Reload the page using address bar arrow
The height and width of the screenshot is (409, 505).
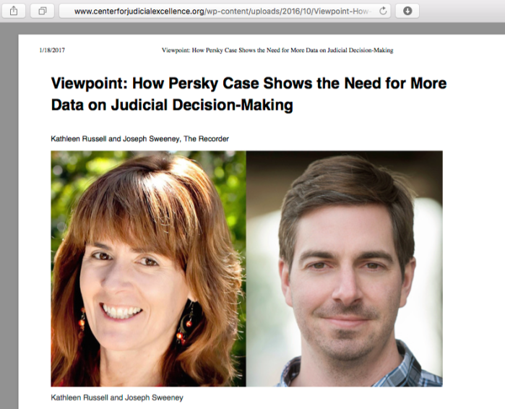coord(383,11)
